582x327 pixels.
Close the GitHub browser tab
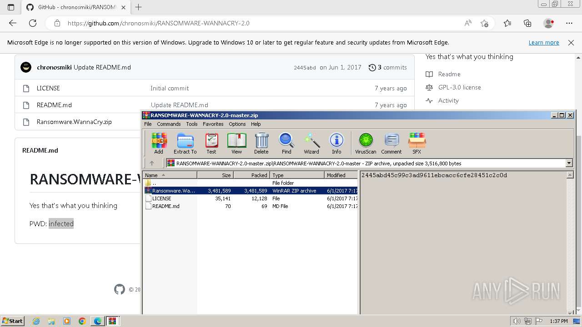click(x=123, y=7)
